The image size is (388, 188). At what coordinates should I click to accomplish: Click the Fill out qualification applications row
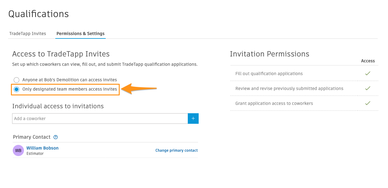[x=304, y=74]
